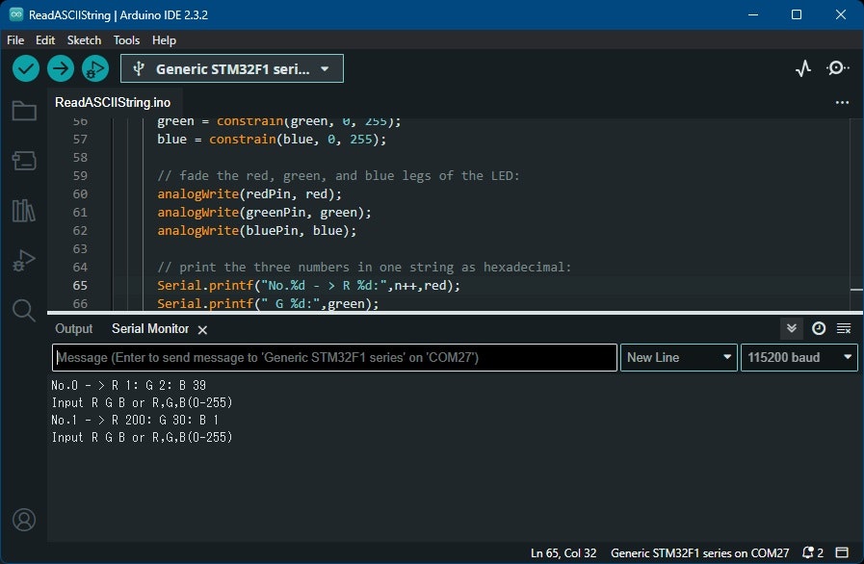Click the analogWrite(redPin, red) code line
Screen dimensions: 864x564
(249, 193)
